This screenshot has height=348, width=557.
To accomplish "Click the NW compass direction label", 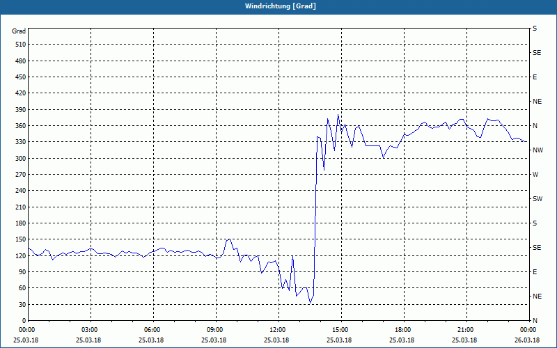I will point(538,150).
